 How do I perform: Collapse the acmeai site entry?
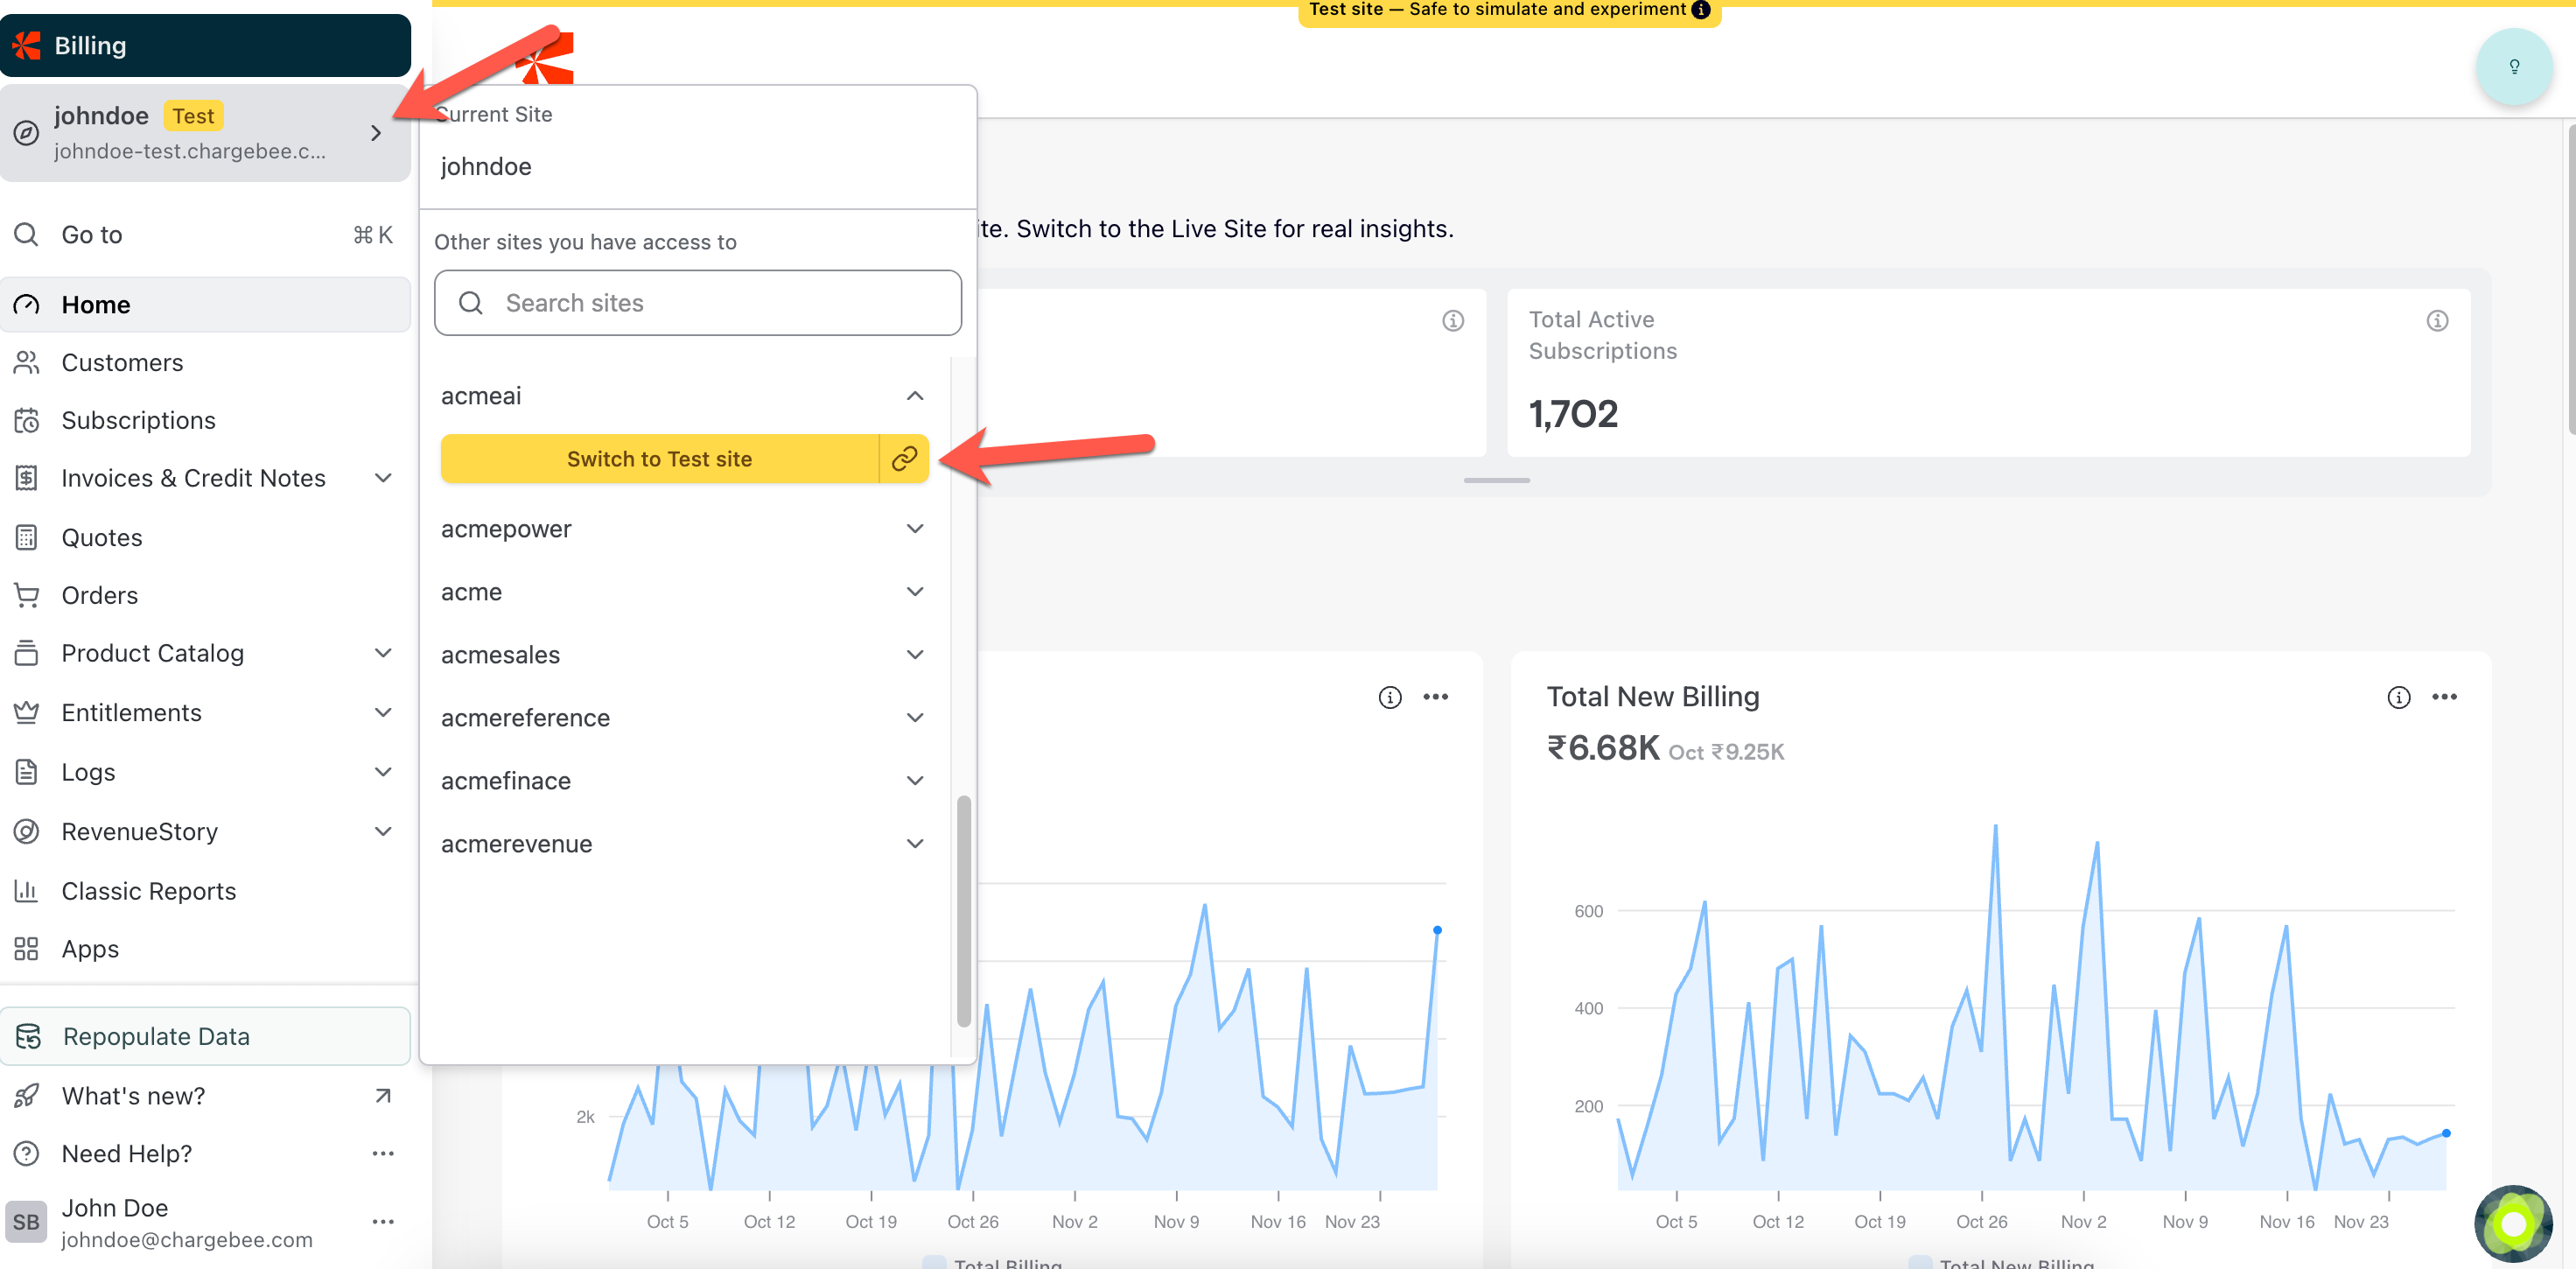914,396
